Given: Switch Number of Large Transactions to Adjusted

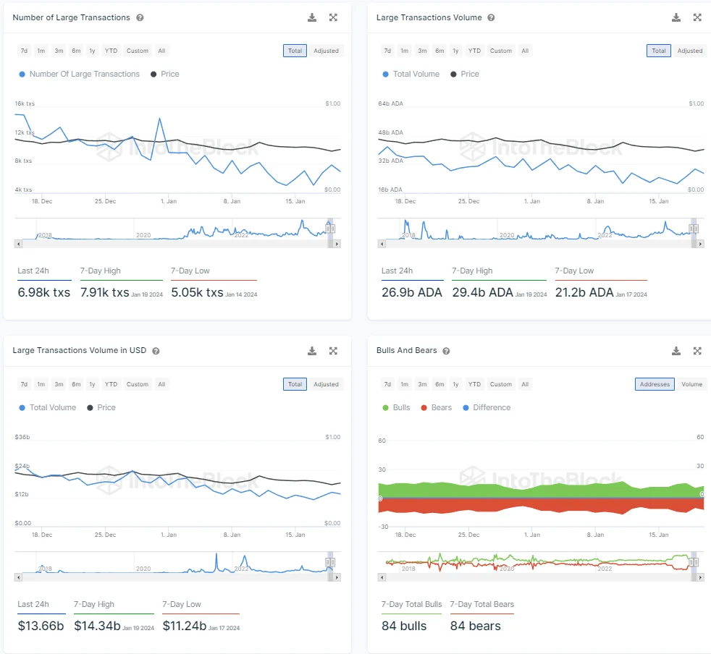Looking at the screenshot, I should pos(326,51).
